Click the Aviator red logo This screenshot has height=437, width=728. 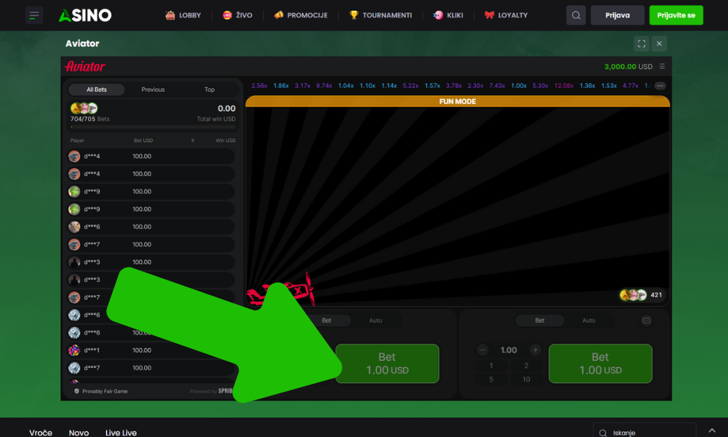(85, 66)
